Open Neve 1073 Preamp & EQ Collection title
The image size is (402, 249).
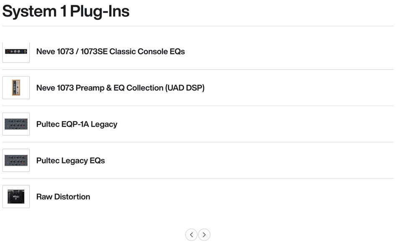tap(120, 88)
